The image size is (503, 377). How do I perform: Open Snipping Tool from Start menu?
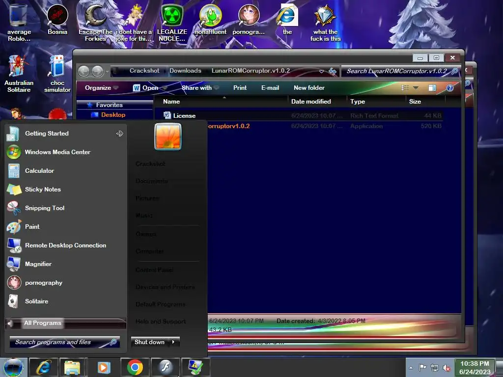pyautogui.click(x=65, y=208)
